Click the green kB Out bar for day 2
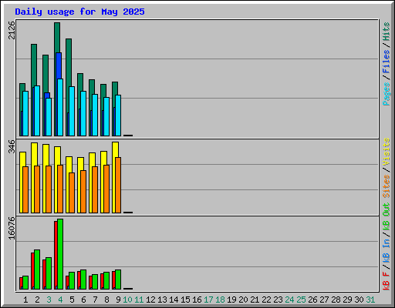 click(37, 269)
